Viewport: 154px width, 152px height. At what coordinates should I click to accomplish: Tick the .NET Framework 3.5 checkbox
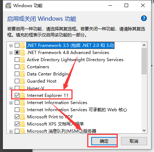pos(17,45)
